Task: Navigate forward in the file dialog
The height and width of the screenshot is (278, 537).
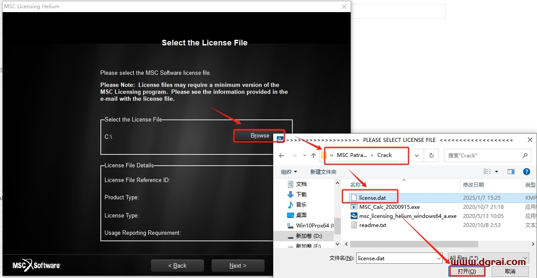Action: point(294,156)
